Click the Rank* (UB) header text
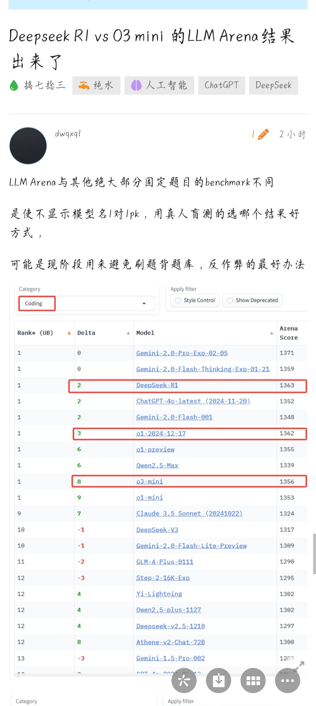This screenshot has width=316, height=706. pyautogui.click(x=35, y=333)
